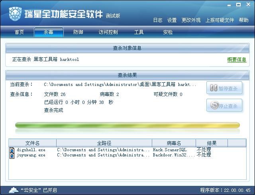Screen dimensions: 255x195
Task: Open the 首页 home tab
Action: pos(19,32)
